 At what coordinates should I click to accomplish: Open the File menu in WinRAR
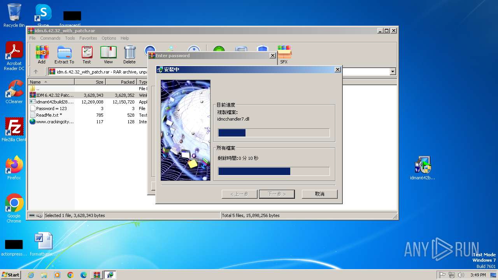click(32, 38)
